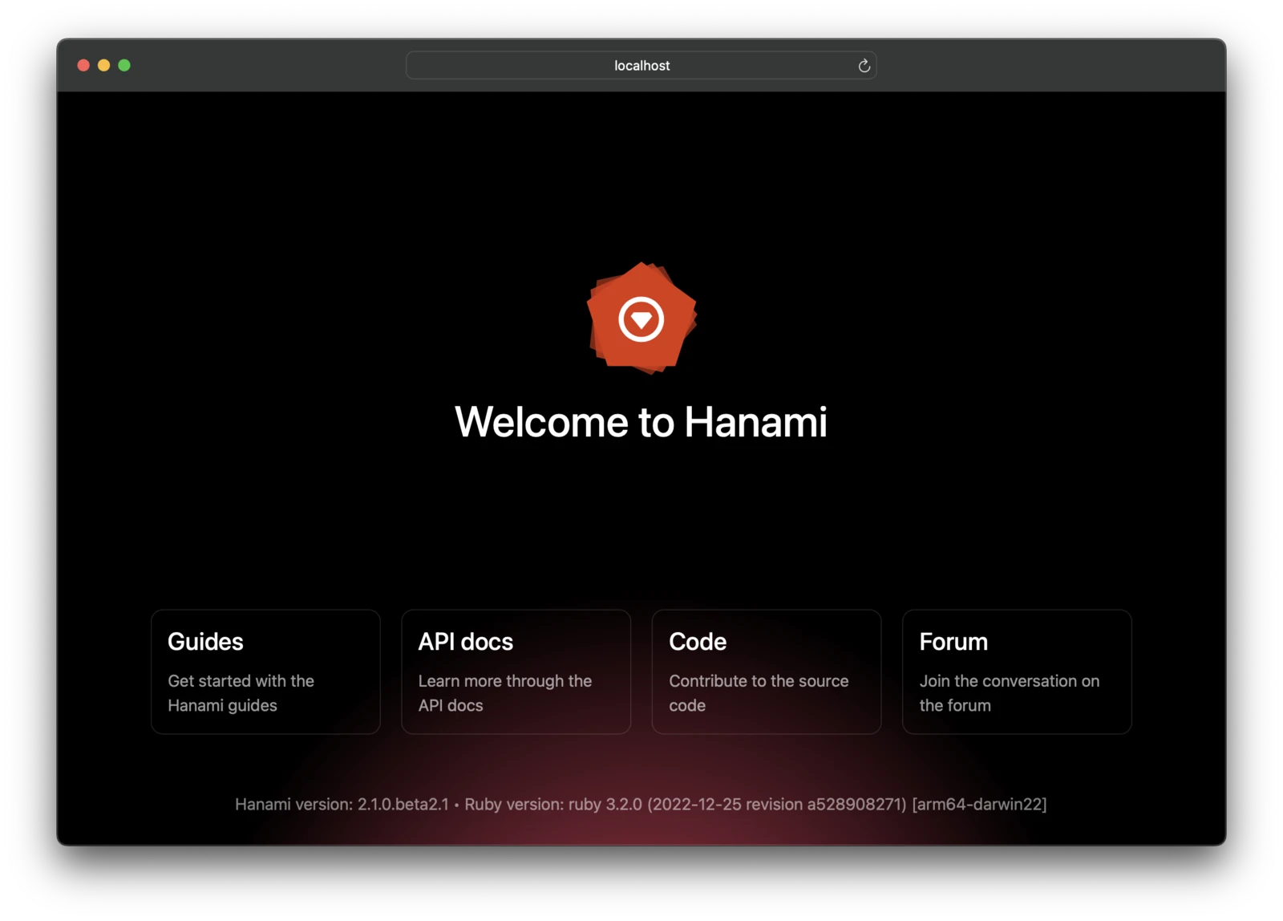
Task: Click 'Get started with the Hanami guides' description
Action: point(241,693)
